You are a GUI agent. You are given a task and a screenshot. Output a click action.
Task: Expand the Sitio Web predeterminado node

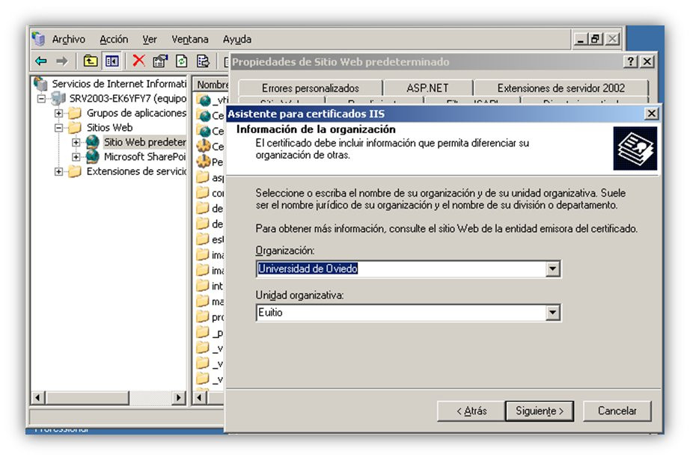click(76, 142)
